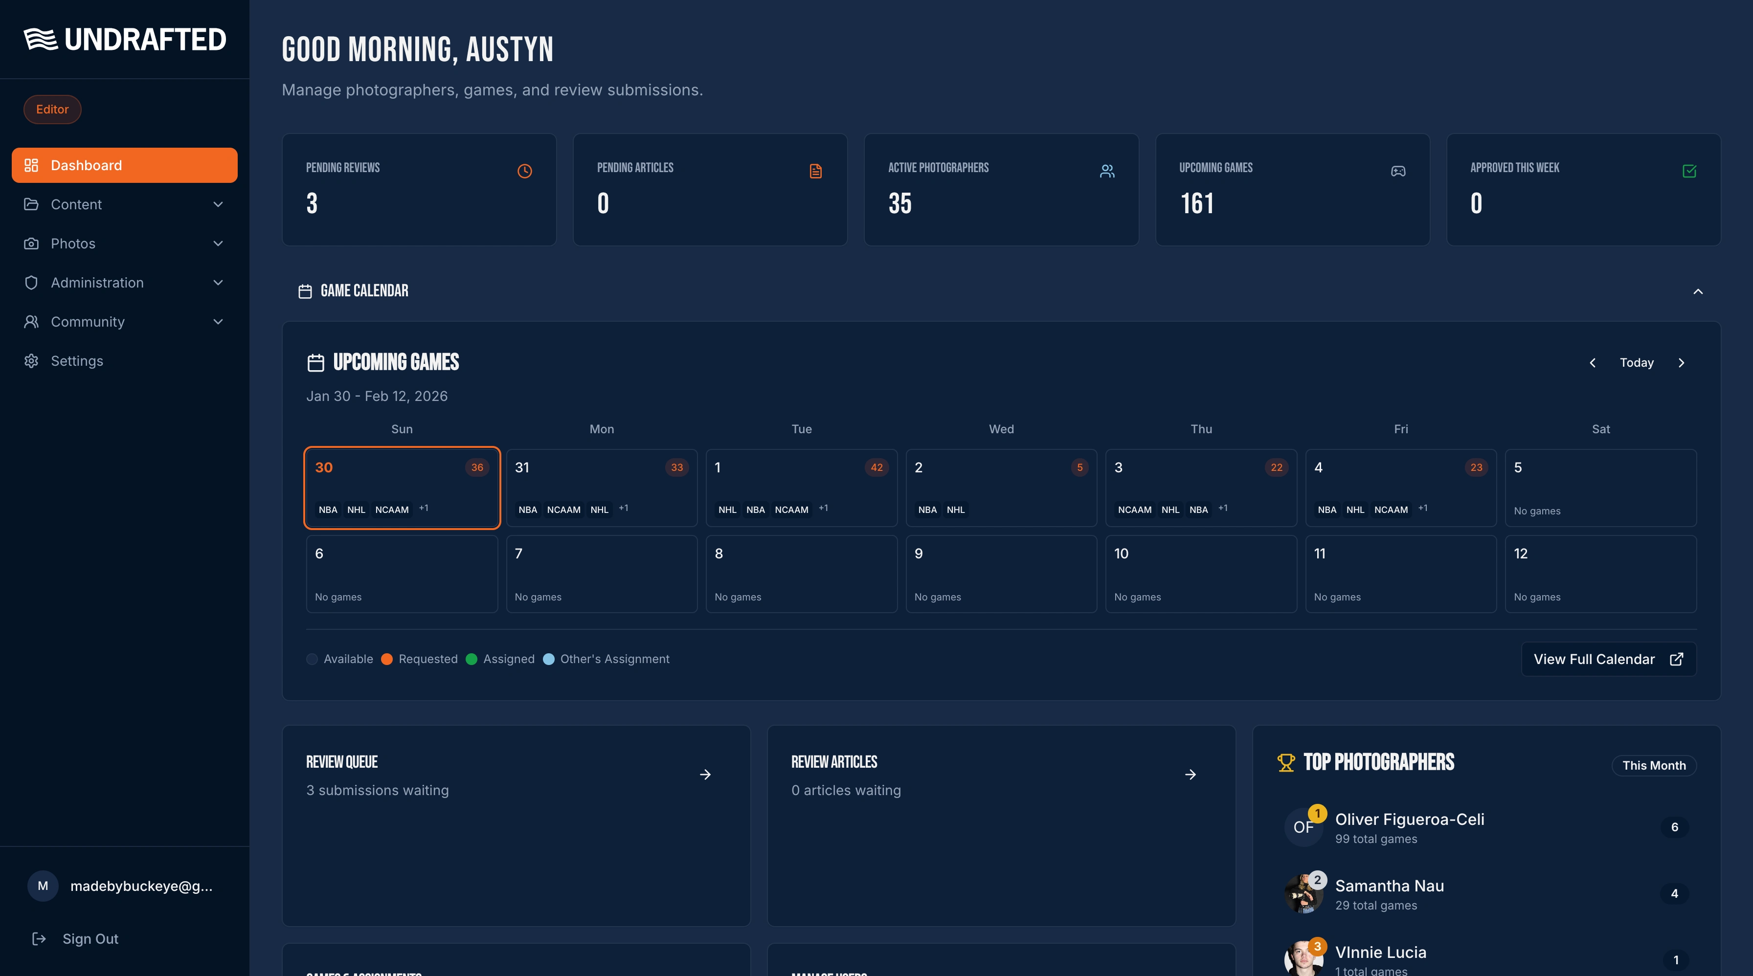Click the View Full Calendar button

[1608, 659]
